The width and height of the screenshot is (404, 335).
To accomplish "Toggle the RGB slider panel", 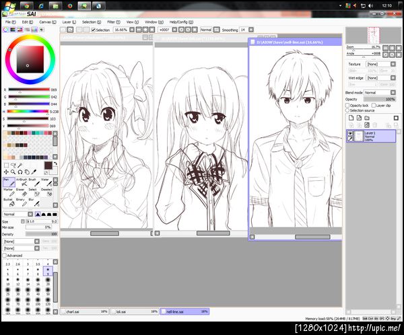I will (13, 30).
